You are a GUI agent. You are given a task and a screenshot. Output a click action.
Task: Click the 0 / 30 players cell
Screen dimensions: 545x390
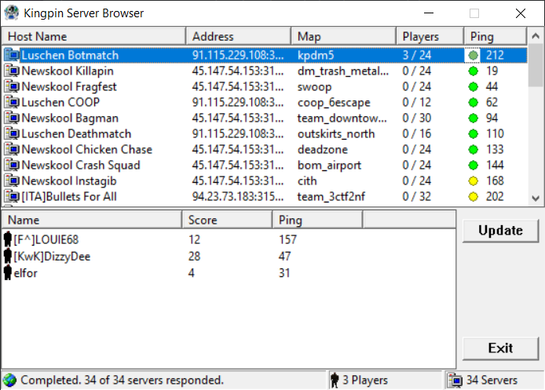(417, 118)
